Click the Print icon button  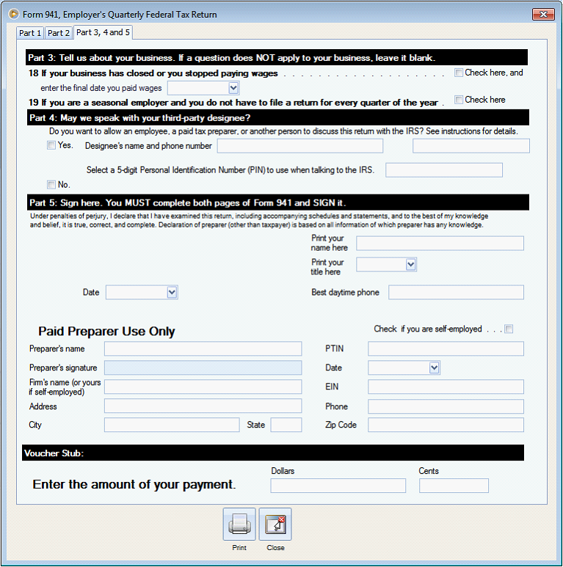(239, 524)
